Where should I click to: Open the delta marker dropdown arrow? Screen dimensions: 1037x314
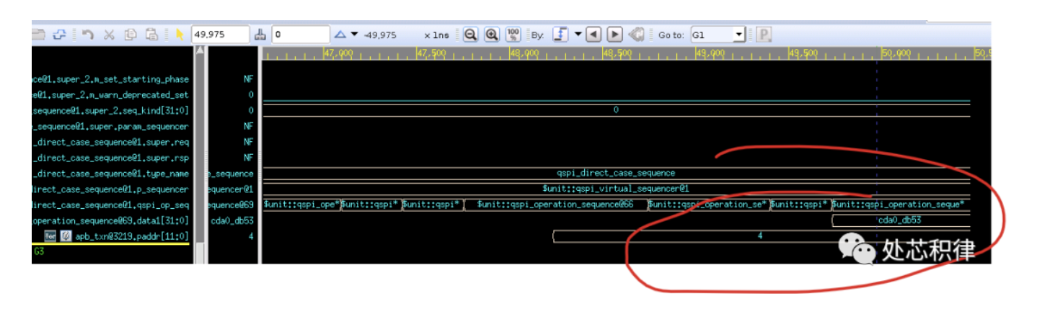[x=354, y=35]
